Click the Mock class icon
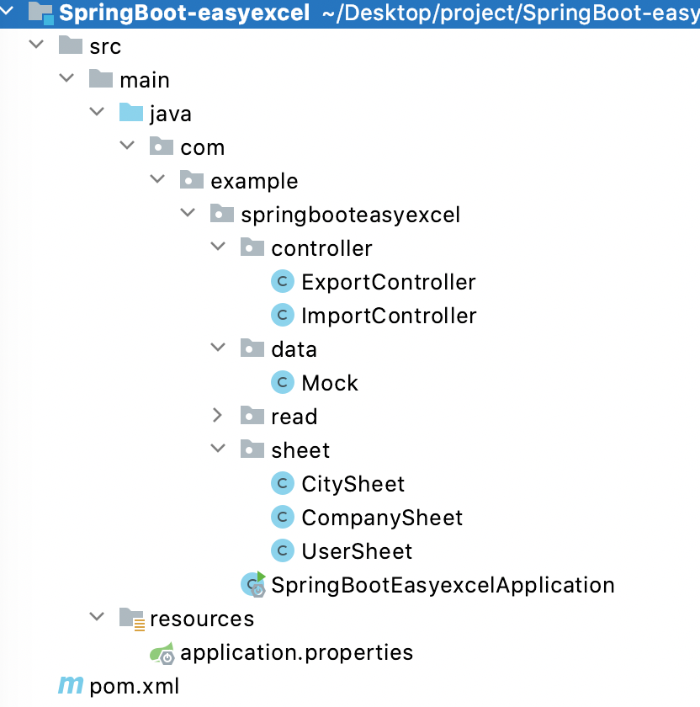Viewport: 700px width, 707px height. (283, 382)
